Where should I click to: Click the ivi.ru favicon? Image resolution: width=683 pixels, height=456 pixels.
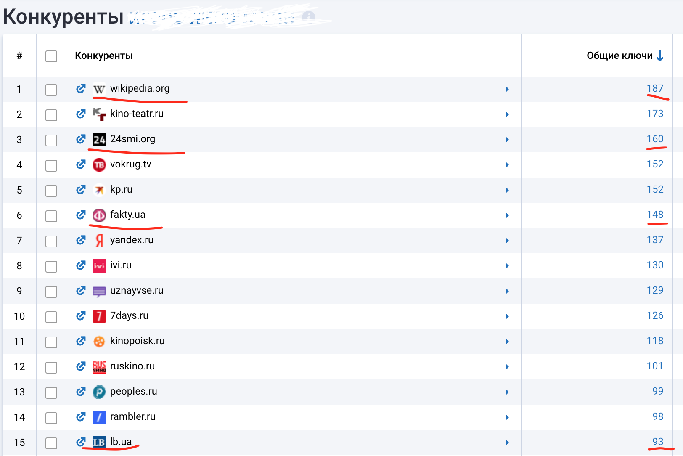coord(99,266)
